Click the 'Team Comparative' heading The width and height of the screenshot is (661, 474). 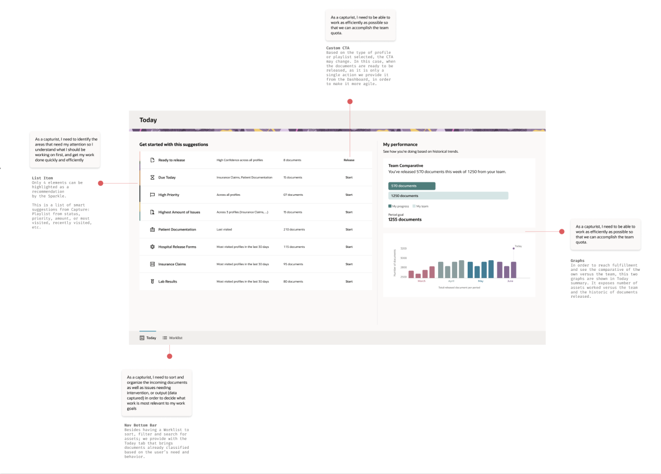pos(406,166)
